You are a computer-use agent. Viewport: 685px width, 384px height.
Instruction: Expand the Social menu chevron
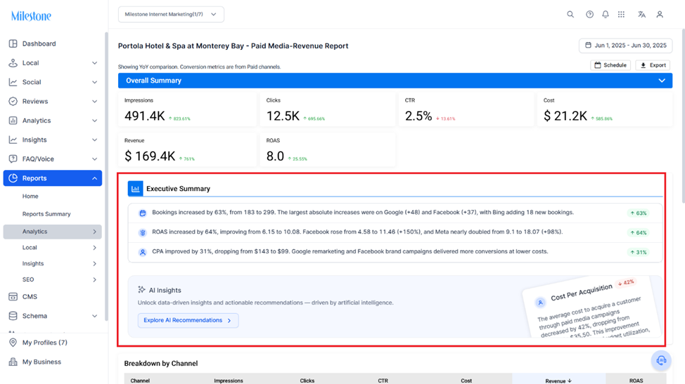coord(94,82)
